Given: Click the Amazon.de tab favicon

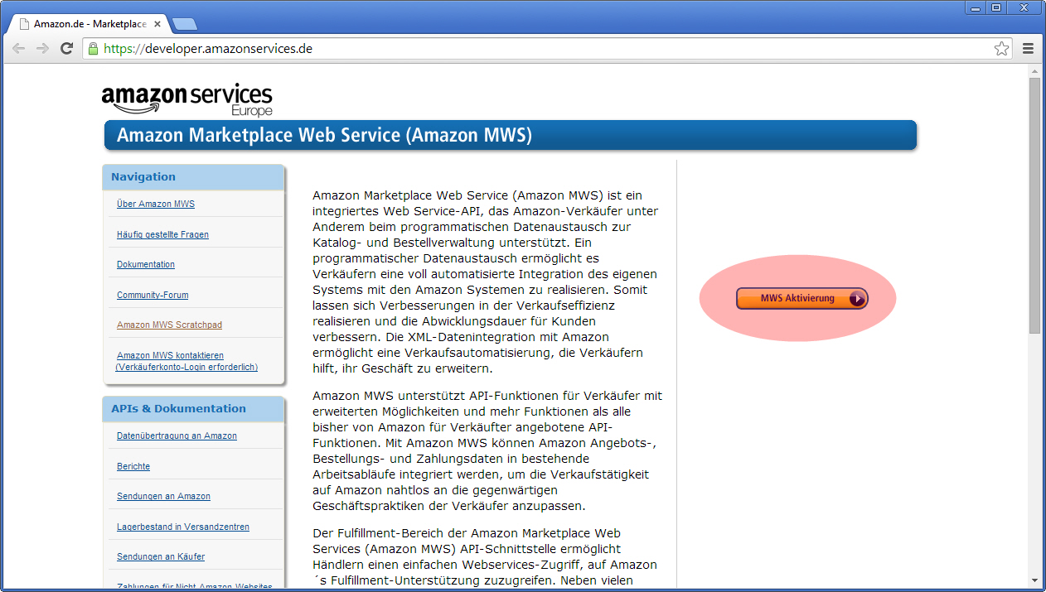Looking at the screenshot, I should (x=24, y=24).
